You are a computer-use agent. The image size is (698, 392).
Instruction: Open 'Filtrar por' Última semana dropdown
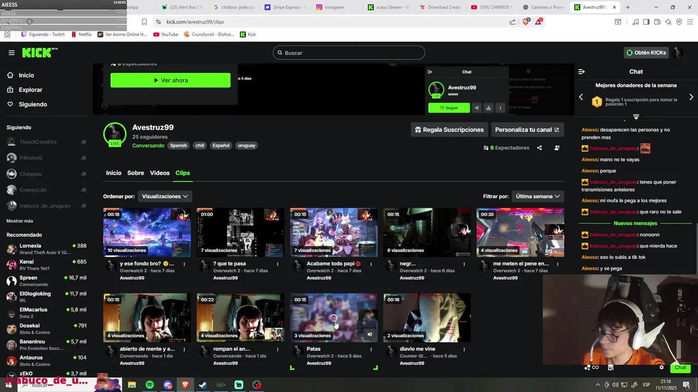538,197
